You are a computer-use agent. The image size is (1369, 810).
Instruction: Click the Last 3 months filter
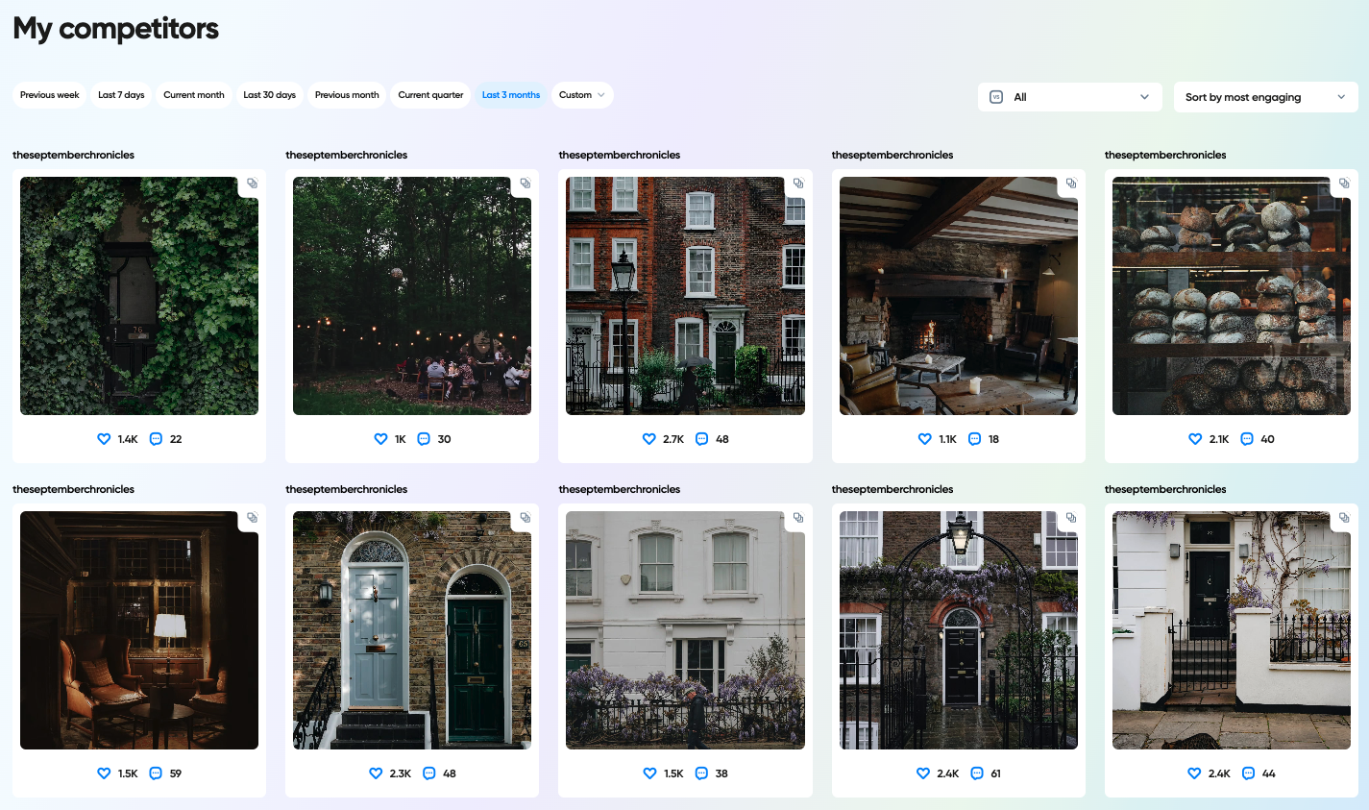[511, 95]
